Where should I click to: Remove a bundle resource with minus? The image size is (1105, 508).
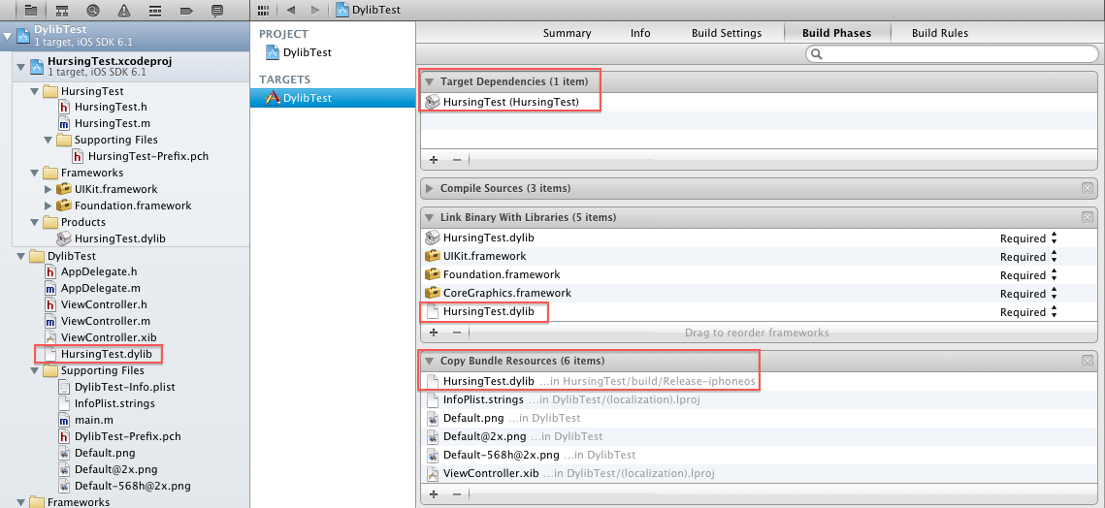(457, 492)
